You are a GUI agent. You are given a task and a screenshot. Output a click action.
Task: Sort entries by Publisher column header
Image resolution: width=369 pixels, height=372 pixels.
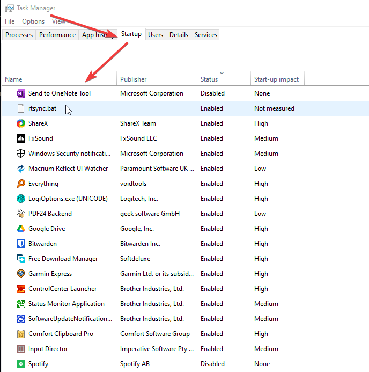click(134, 79)
